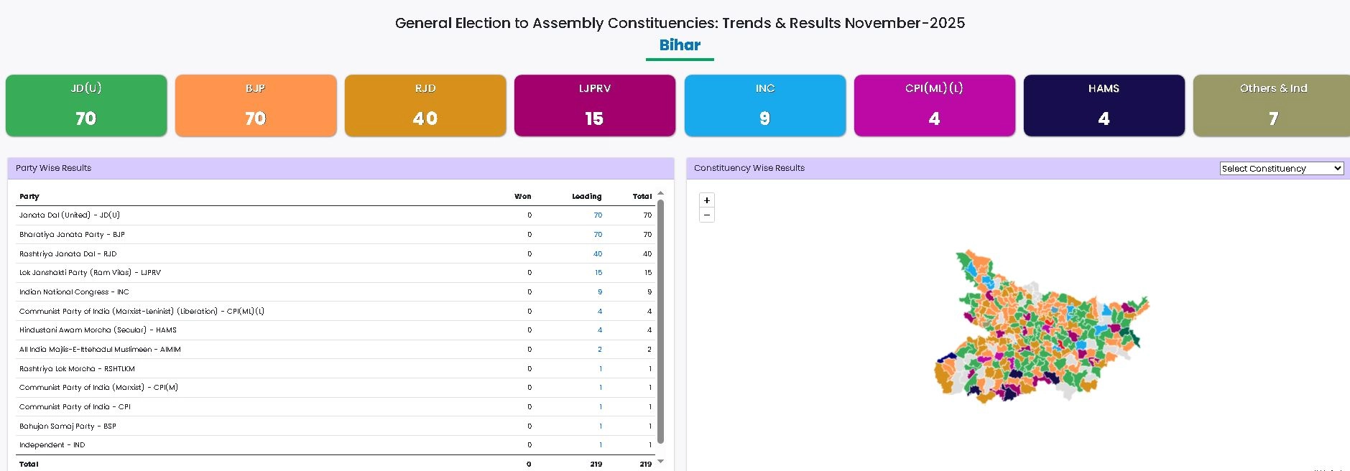Image resolution: width=1350 pixels, height=471 pixels.
Task: Open AIMIM leading count 2 link
Action: click(600, 350)
